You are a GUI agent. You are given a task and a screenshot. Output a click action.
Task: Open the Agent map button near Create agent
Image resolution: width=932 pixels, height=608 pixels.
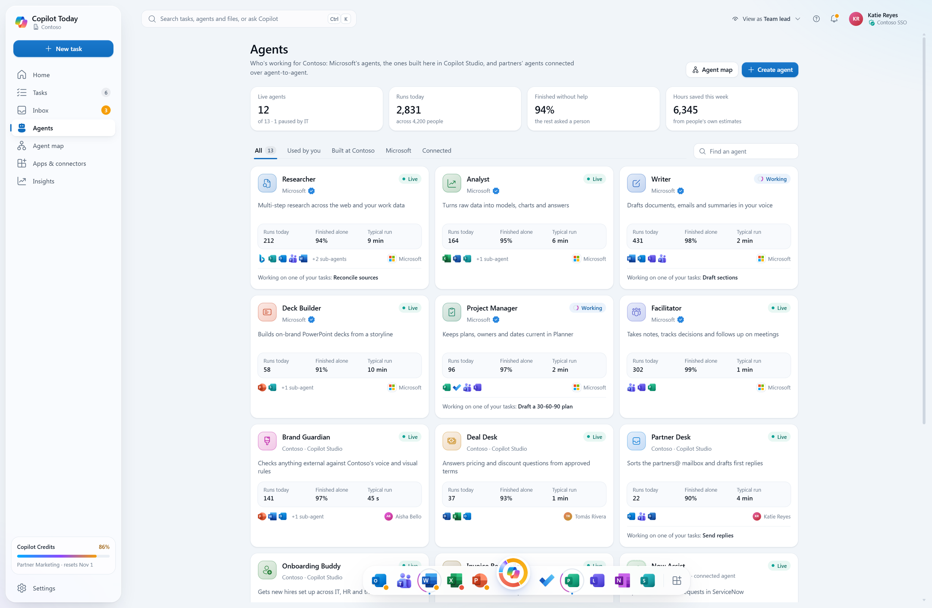(x=712, y=70)
